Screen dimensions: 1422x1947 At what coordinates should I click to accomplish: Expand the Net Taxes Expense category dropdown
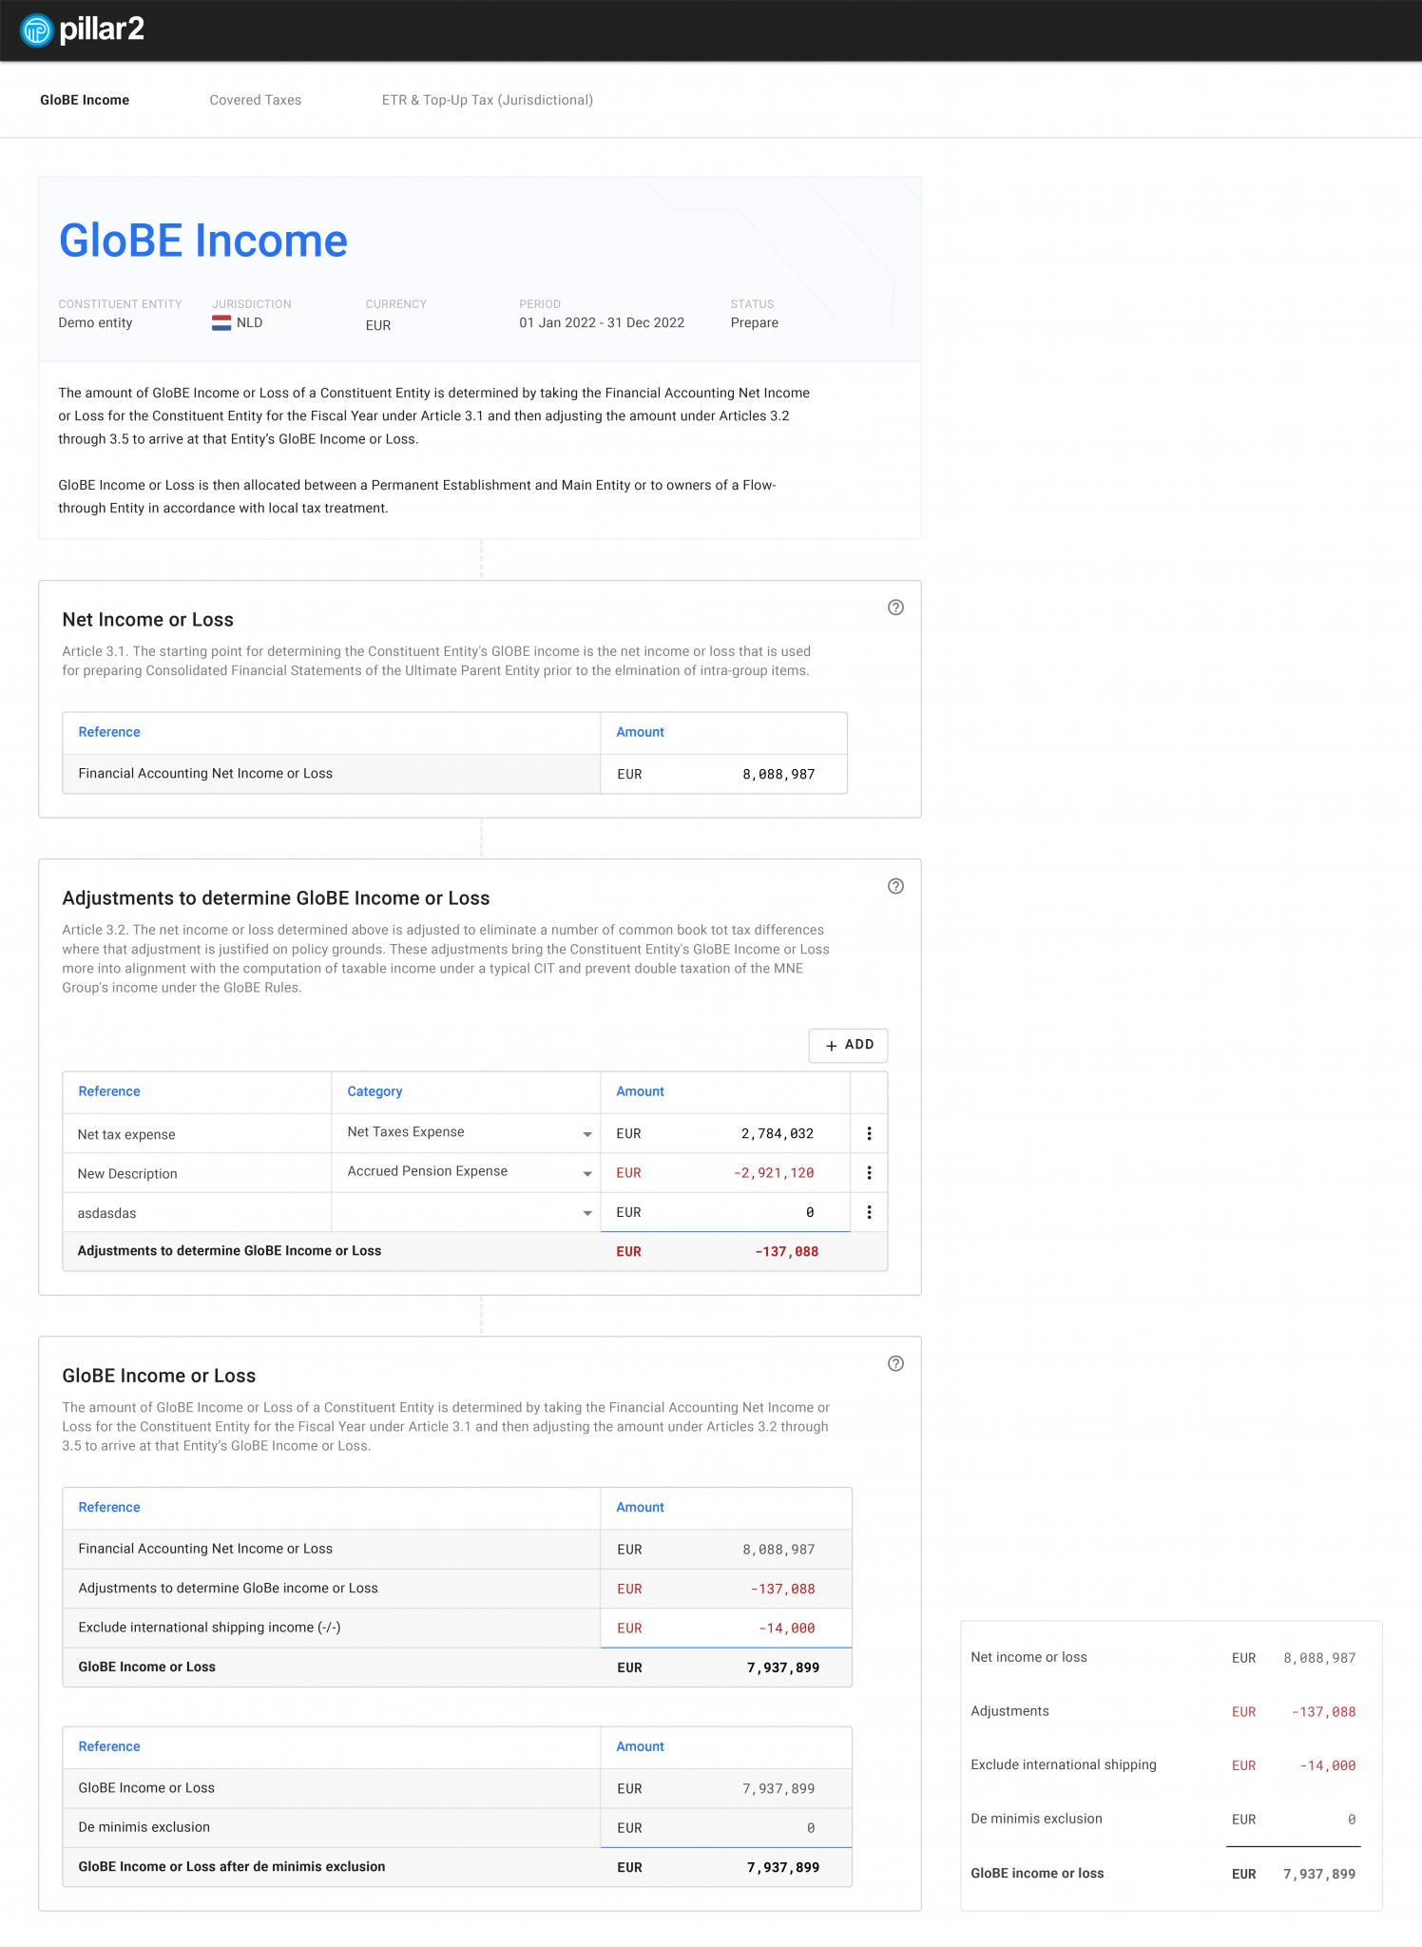click(586, 1134)
